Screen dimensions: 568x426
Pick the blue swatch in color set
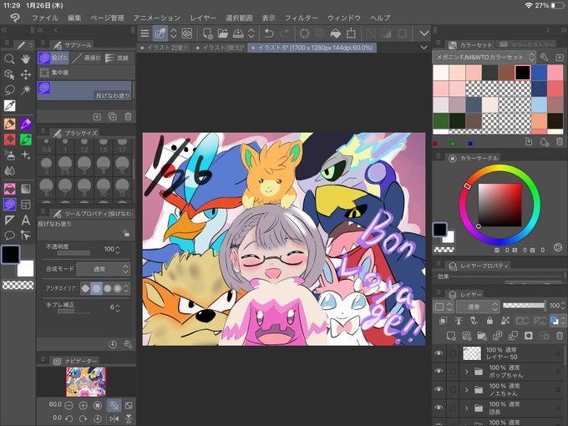pos(539,73)
